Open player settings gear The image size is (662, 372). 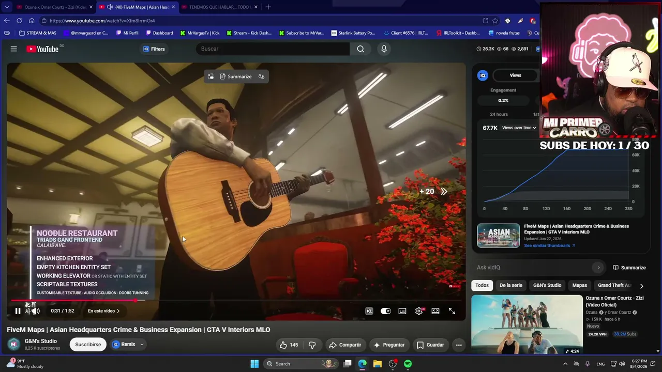419,311
